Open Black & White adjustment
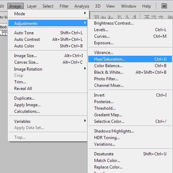 tap(130, 72)
